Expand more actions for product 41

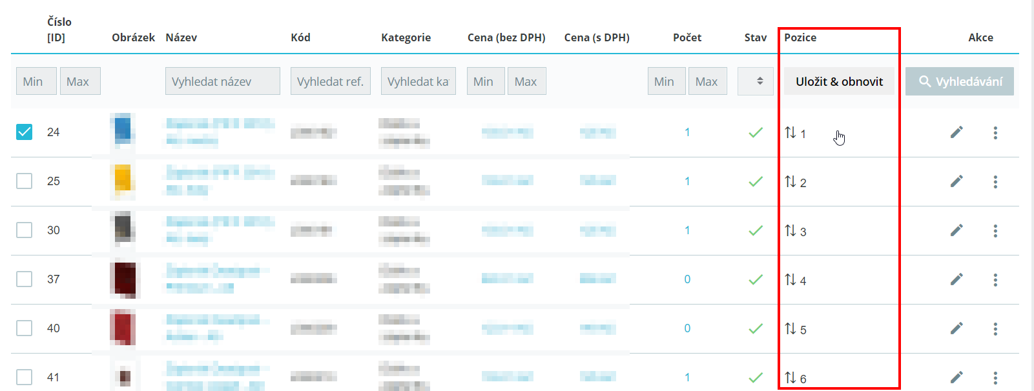(x=995, y=378)
